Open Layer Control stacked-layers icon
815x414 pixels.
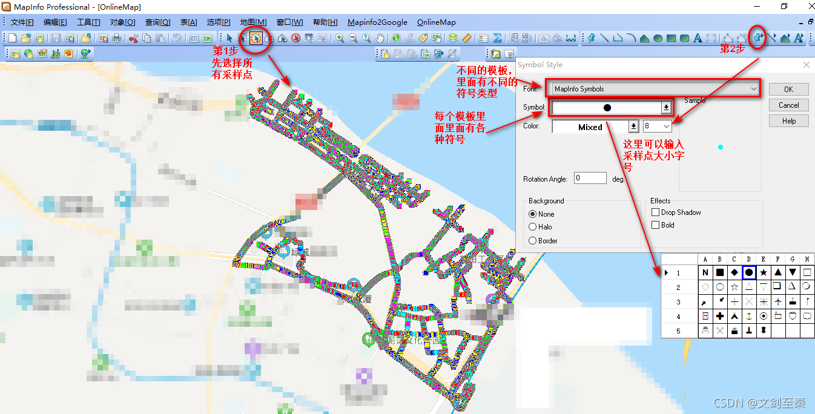pyautogui.click(x=453, y=38)
